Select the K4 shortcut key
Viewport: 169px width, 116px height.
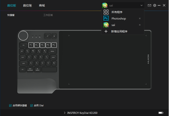click(x=48, y=45)
